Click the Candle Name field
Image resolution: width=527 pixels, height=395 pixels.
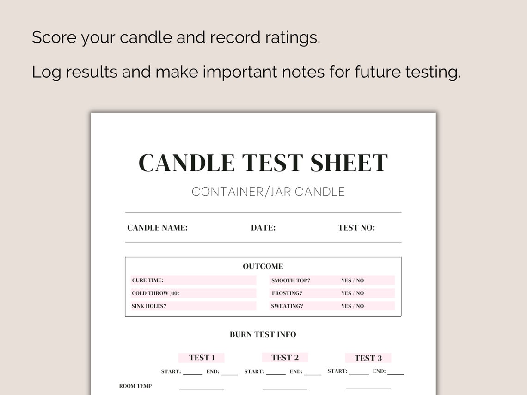(x=157, y=228)
